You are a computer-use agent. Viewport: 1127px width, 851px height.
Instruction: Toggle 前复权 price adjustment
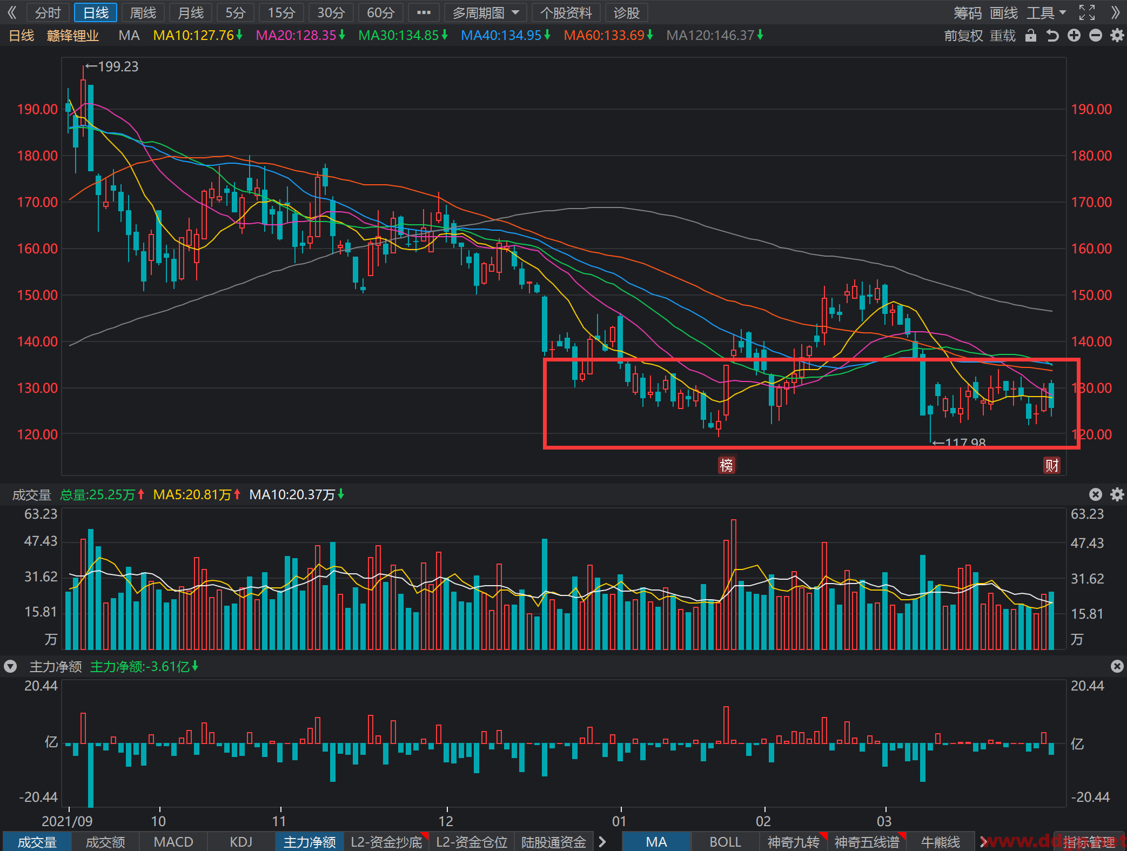(963, 36)
